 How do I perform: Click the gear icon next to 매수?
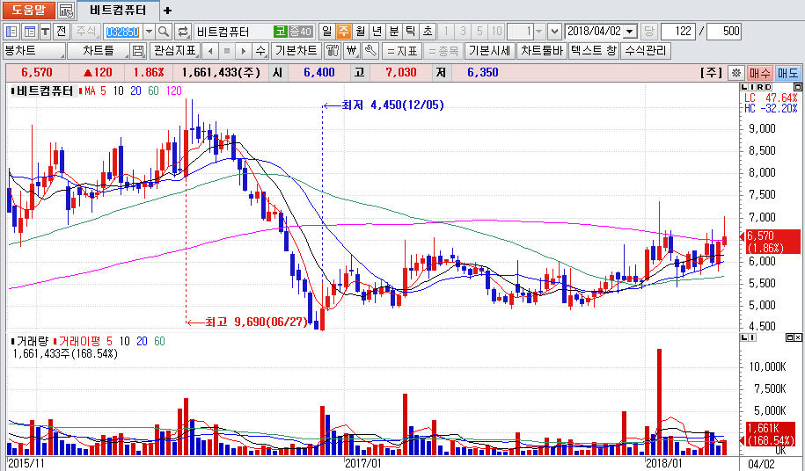(737, 72)
